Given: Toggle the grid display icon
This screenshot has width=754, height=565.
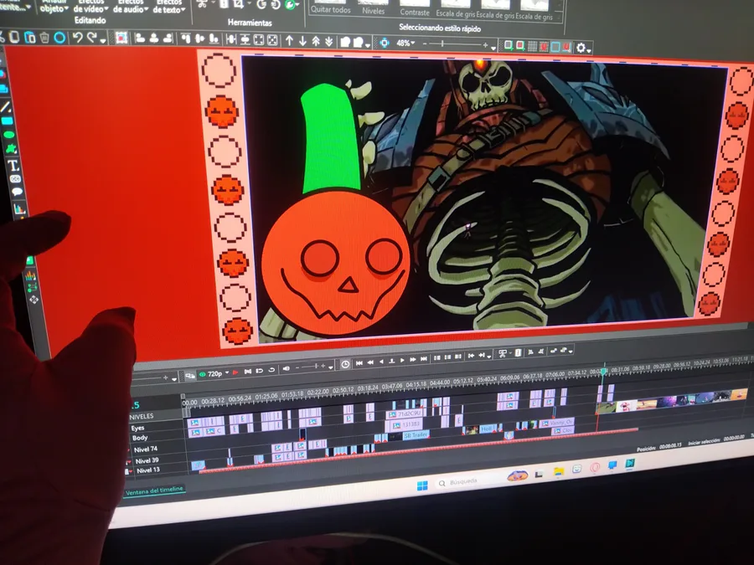Looking at the screenshot, I should [x=532, y=47].
